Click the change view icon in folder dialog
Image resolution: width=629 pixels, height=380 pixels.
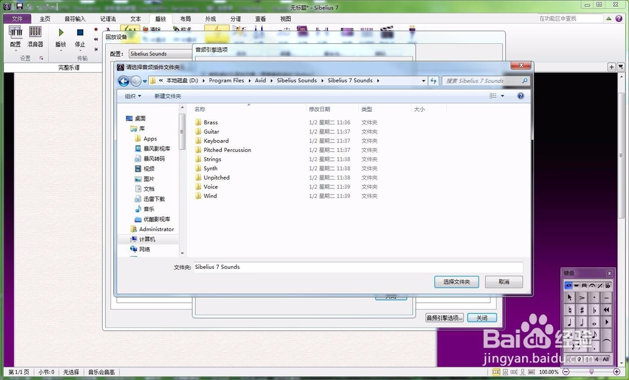(x=493, y=96)
